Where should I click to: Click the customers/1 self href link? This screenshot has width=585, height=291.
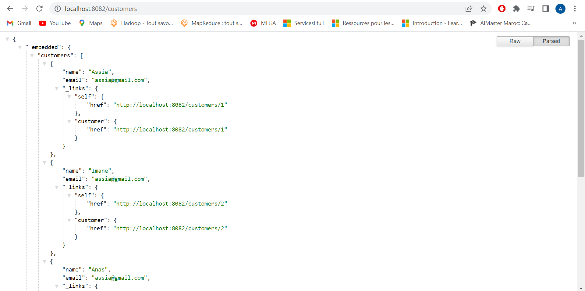coord(170,105)
